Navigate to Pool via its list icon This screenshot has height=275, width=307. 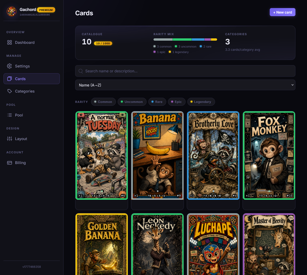pyautogui.click(x=9, y=115)
